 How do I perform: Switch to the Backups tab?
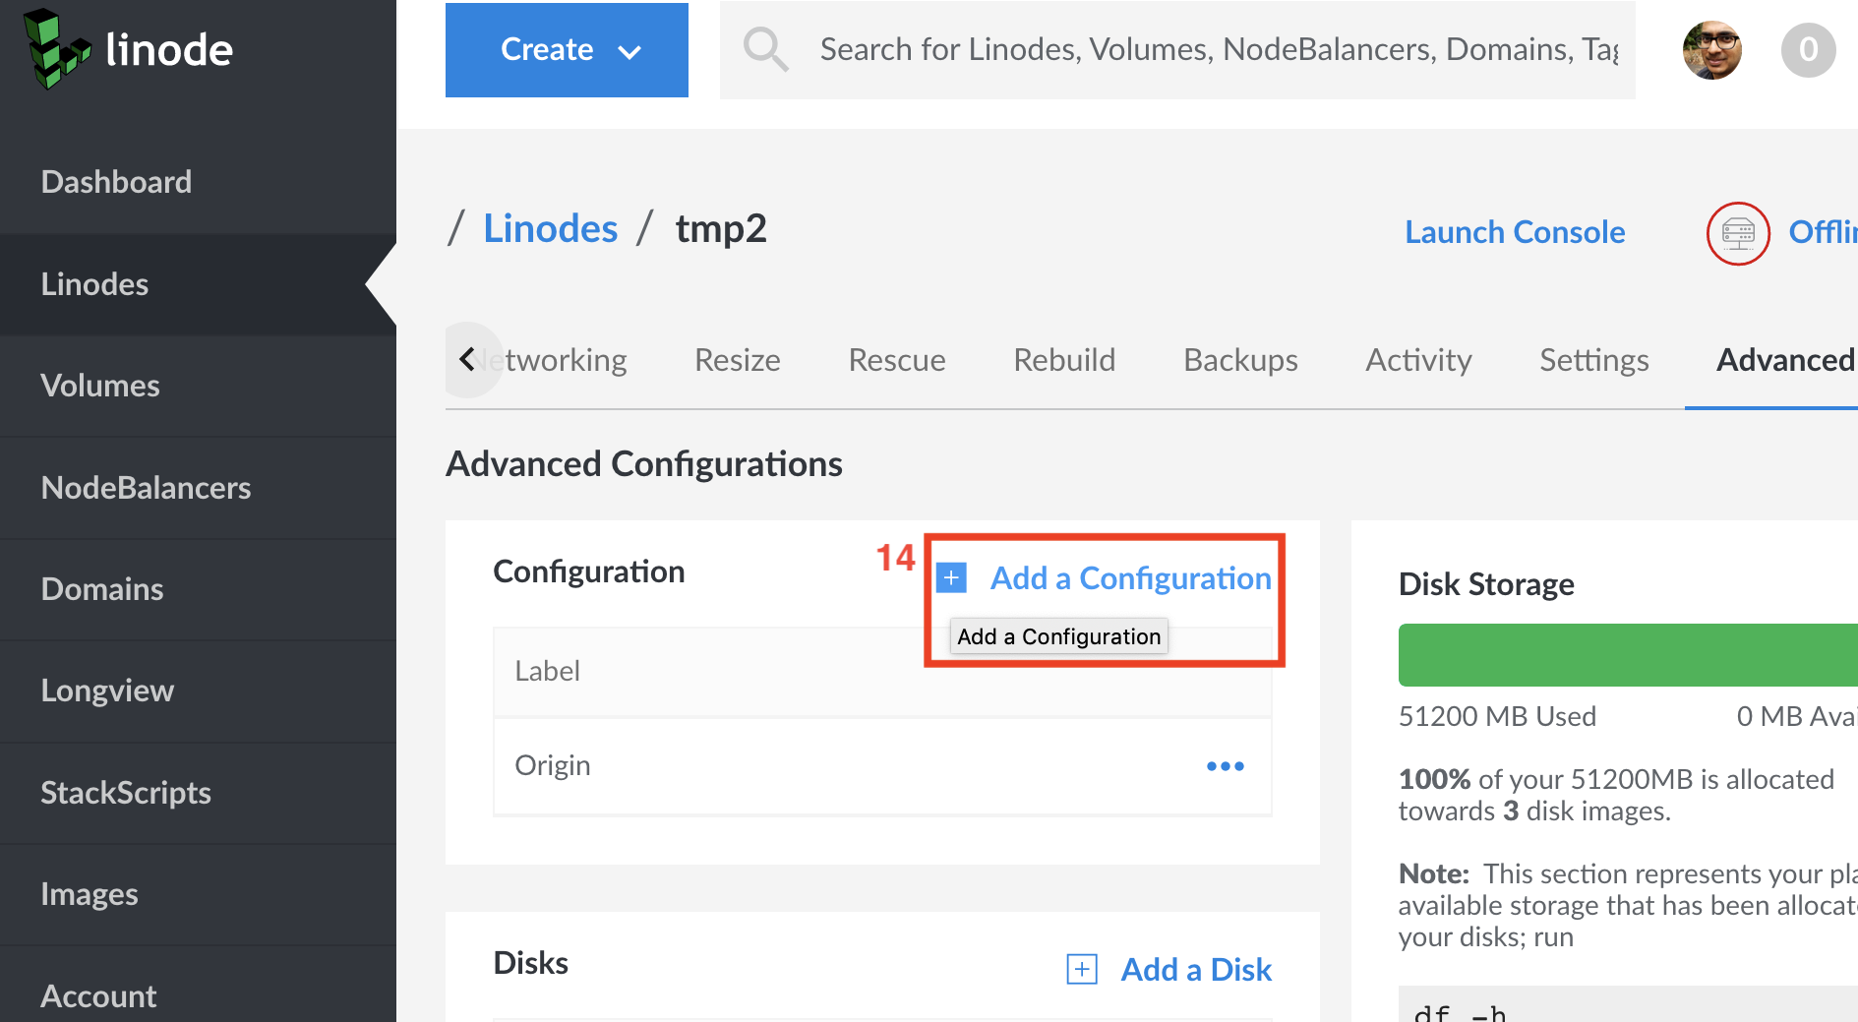[1240, 360]
